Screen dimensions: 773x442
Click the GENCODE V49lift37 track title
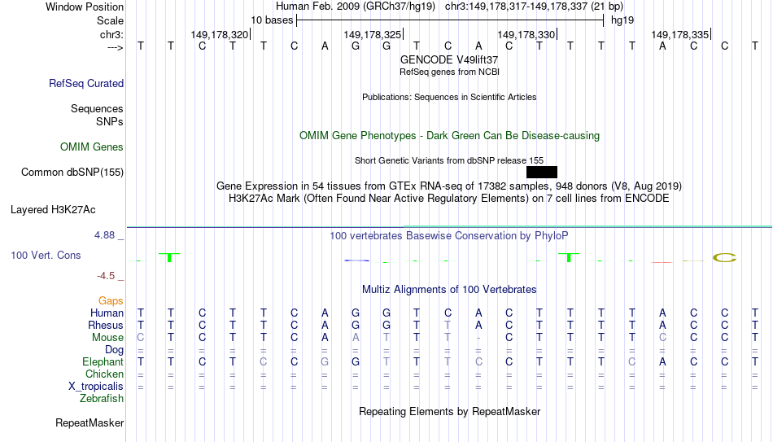pos(449,59)
